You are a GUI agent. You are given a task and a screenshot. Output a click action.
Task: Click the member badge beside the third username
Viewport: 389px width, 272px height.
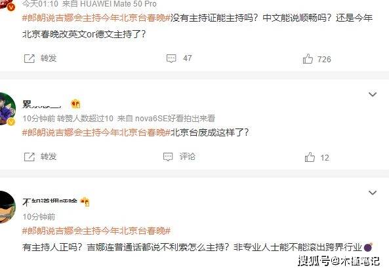tap(85, 202)
